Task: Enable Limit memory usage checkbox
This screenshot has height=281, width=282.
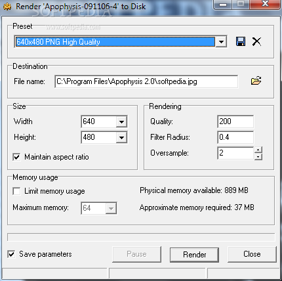Action: click(x=17, y=191)
